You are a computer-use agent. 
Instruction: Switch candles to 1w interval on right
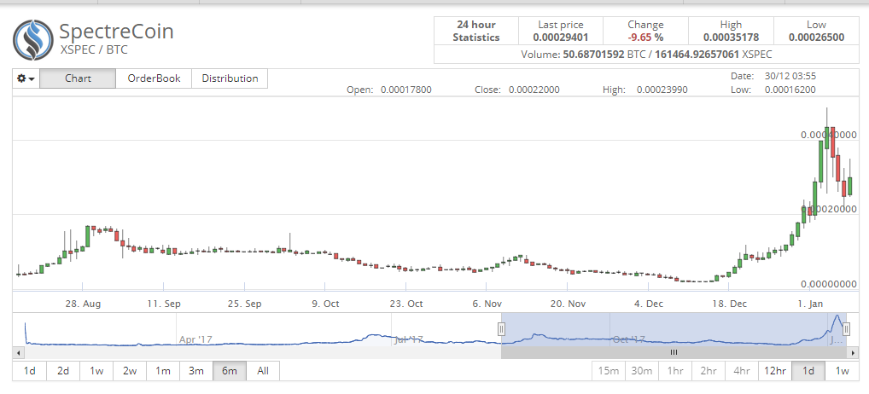click(842, 371)
